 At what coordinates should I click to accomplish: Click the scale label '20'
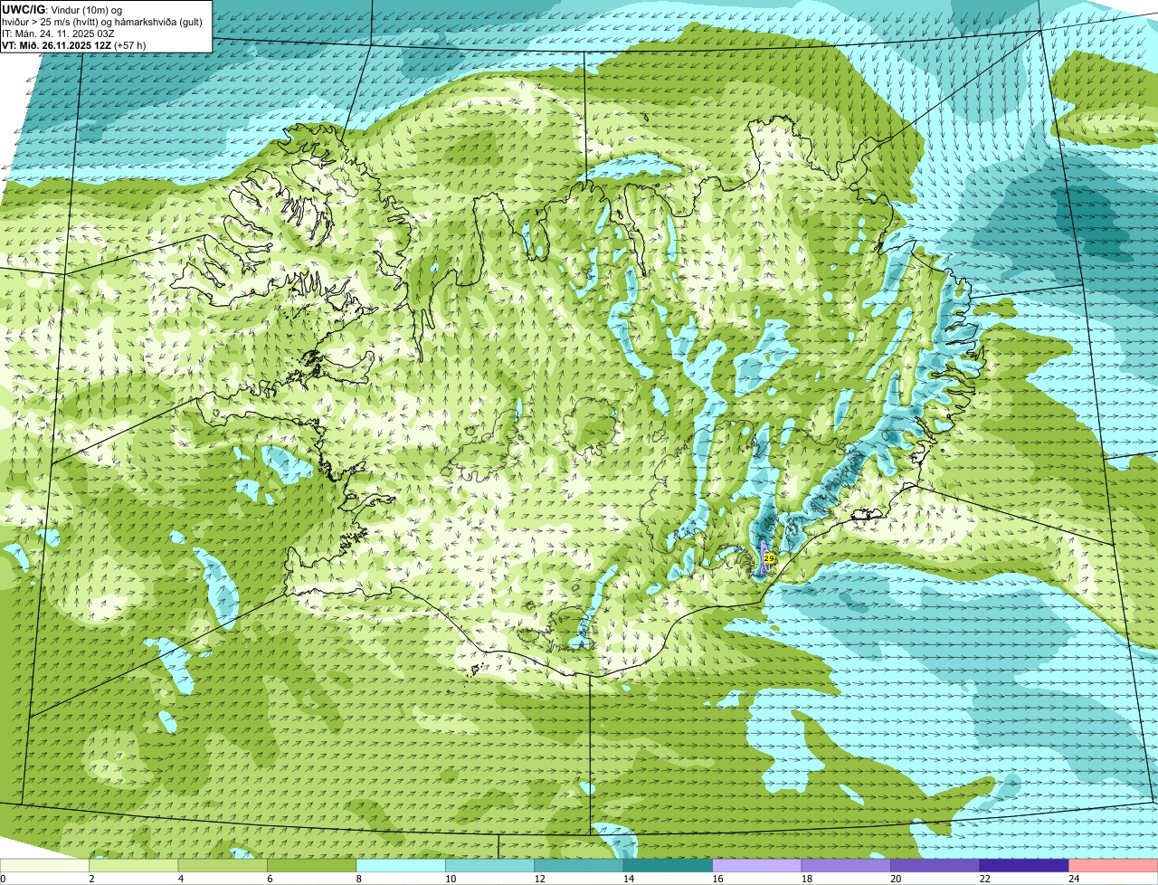(x=896, y=879)
